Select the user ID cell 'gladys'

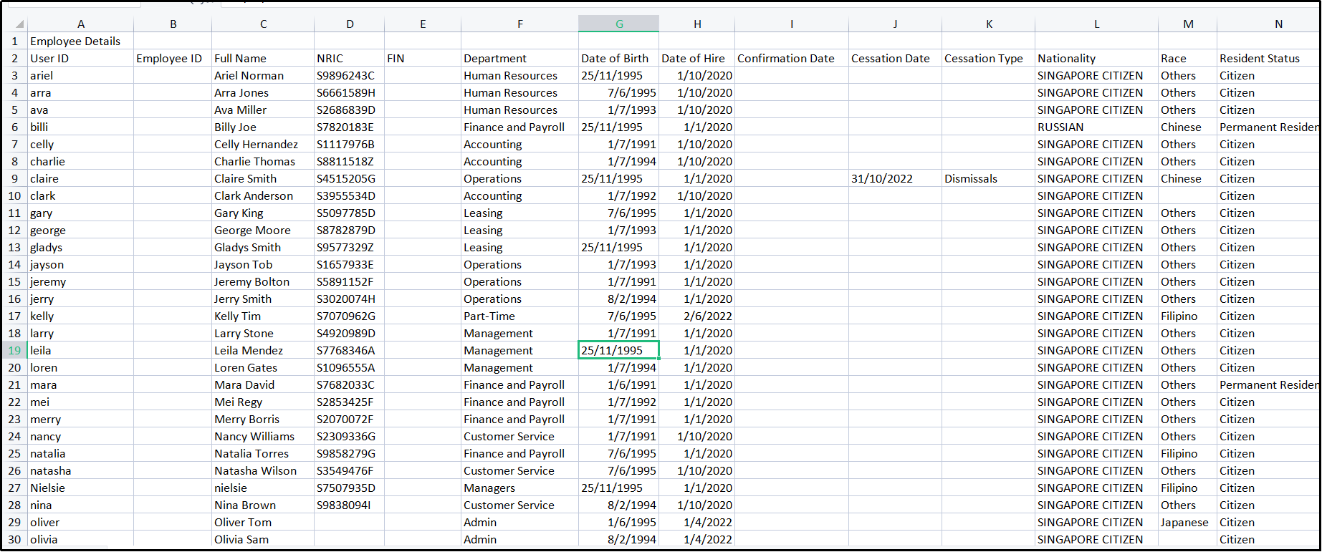coord(81,247)
